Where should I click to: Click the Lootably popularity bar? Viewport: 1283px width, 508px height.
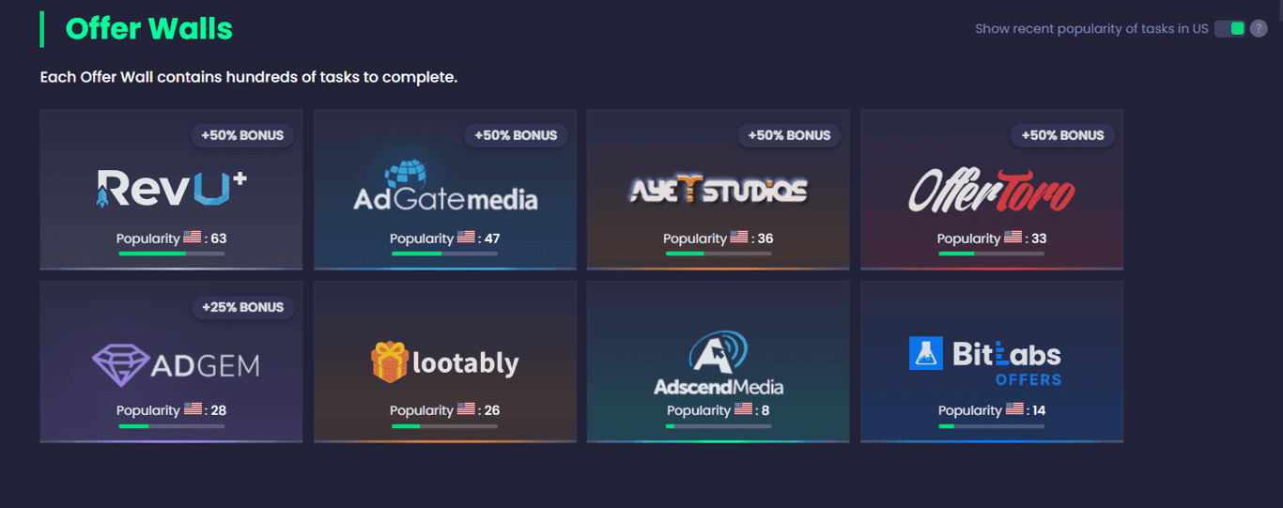pos(445,425)
